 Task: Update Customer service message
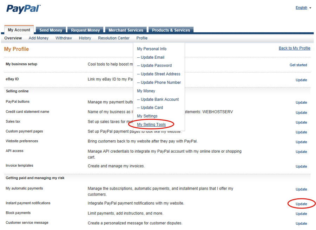[301, 224]
